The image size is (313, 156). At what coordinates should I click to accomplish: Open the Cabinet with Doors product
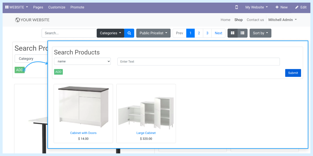83,133
